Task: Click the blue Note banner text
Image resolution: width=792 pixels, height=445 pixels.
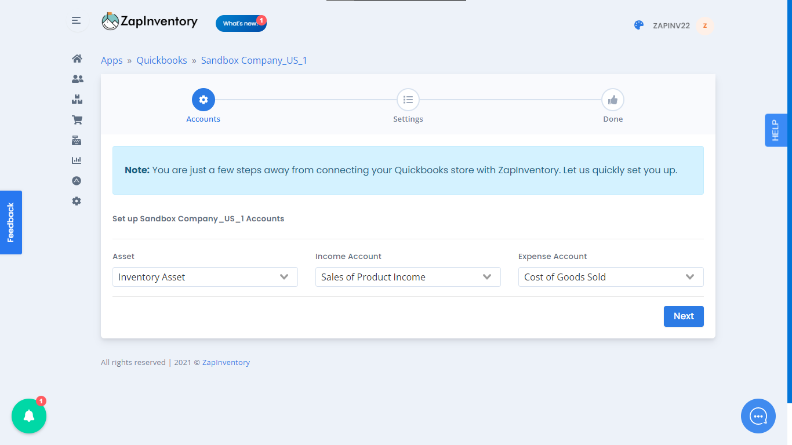Action: pos(401,170)
